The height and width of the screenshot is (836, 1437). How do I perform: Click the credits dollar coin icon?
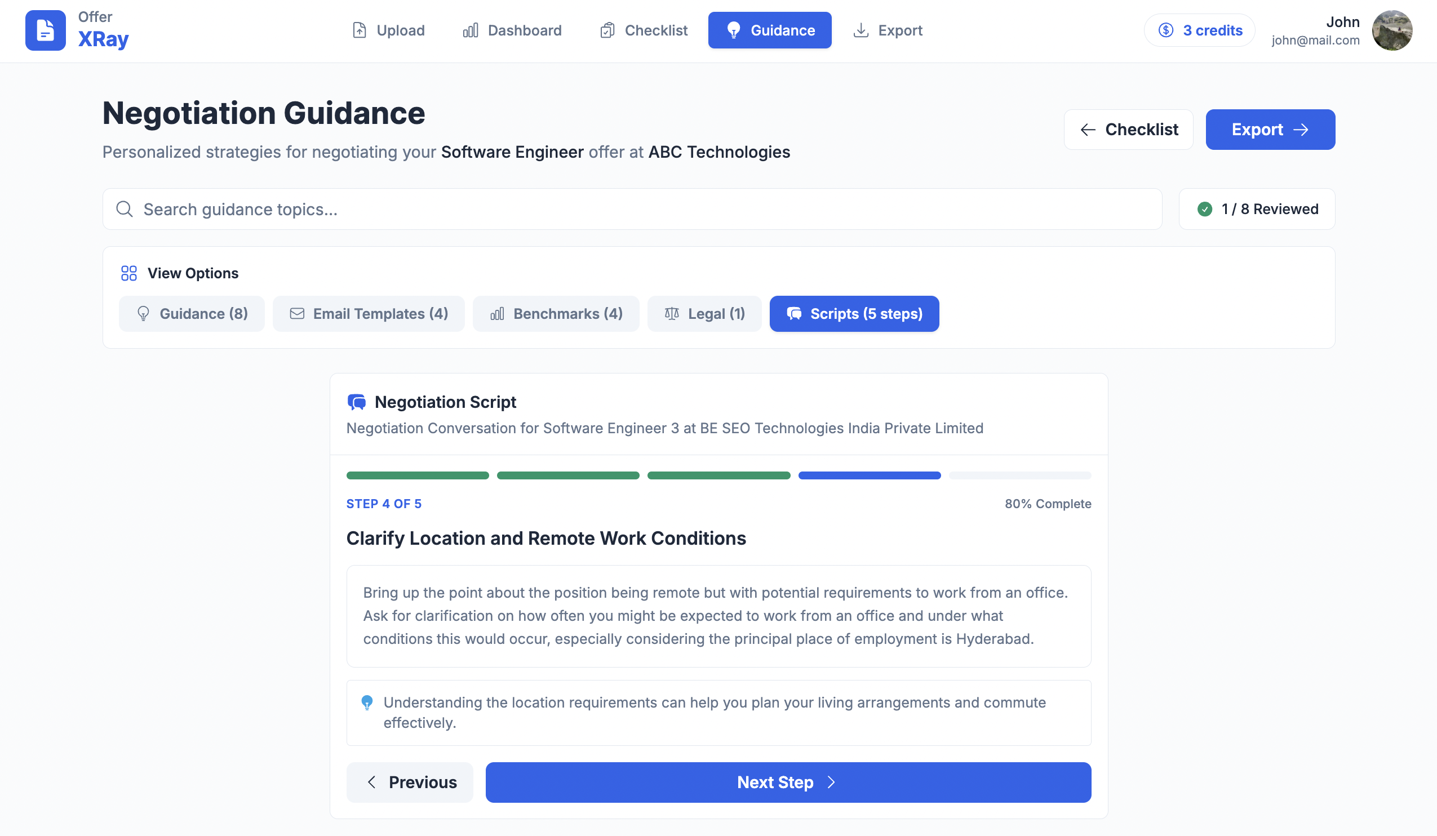pos(1165,30)
